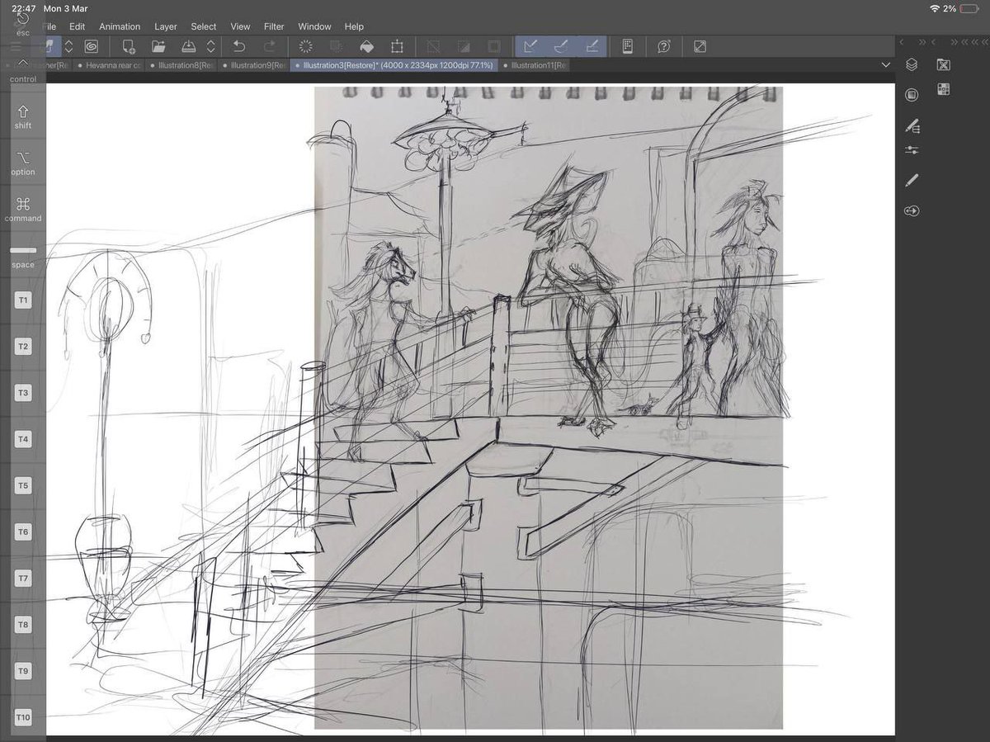The image size is (990, 742).
Task: Open the Animation menu
Action: tap(120, 26)
